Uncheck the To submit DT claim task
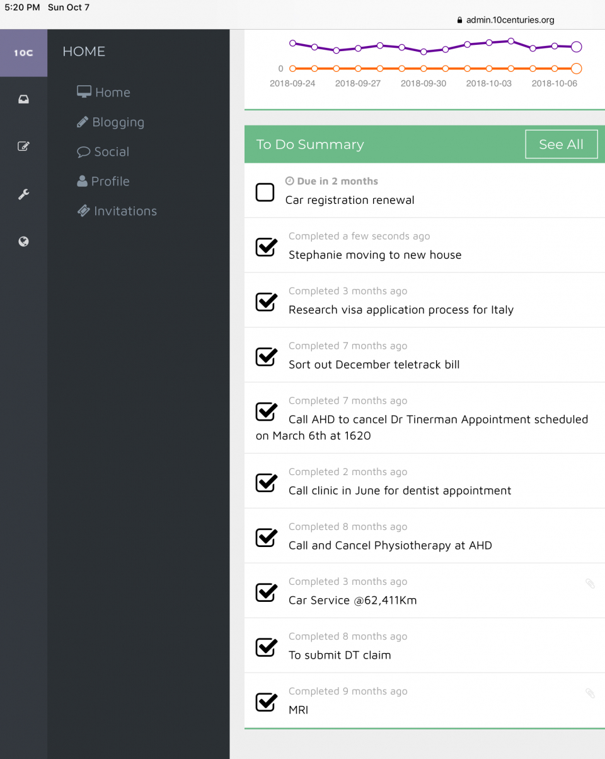 pos(267,647)
